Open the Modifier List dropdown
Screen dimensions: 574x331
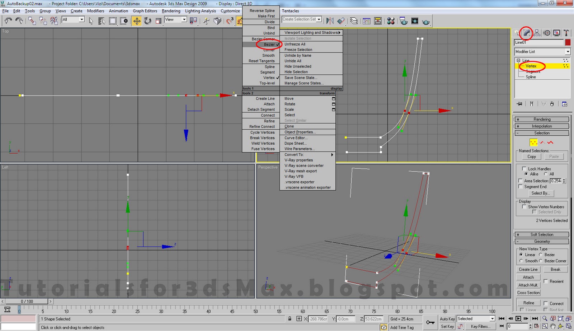coord(568,52)
